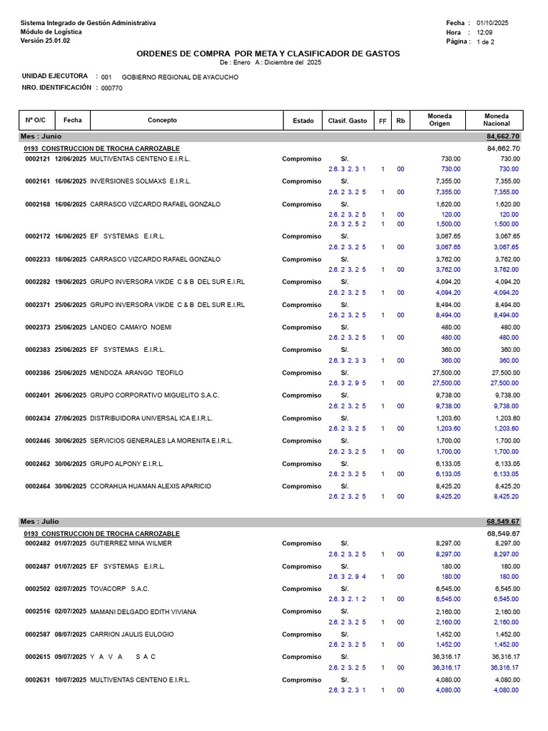Click the MENDOZA ARANGO TEOFILO entry
Screen dimensions: 548x731
pos(136,373)
